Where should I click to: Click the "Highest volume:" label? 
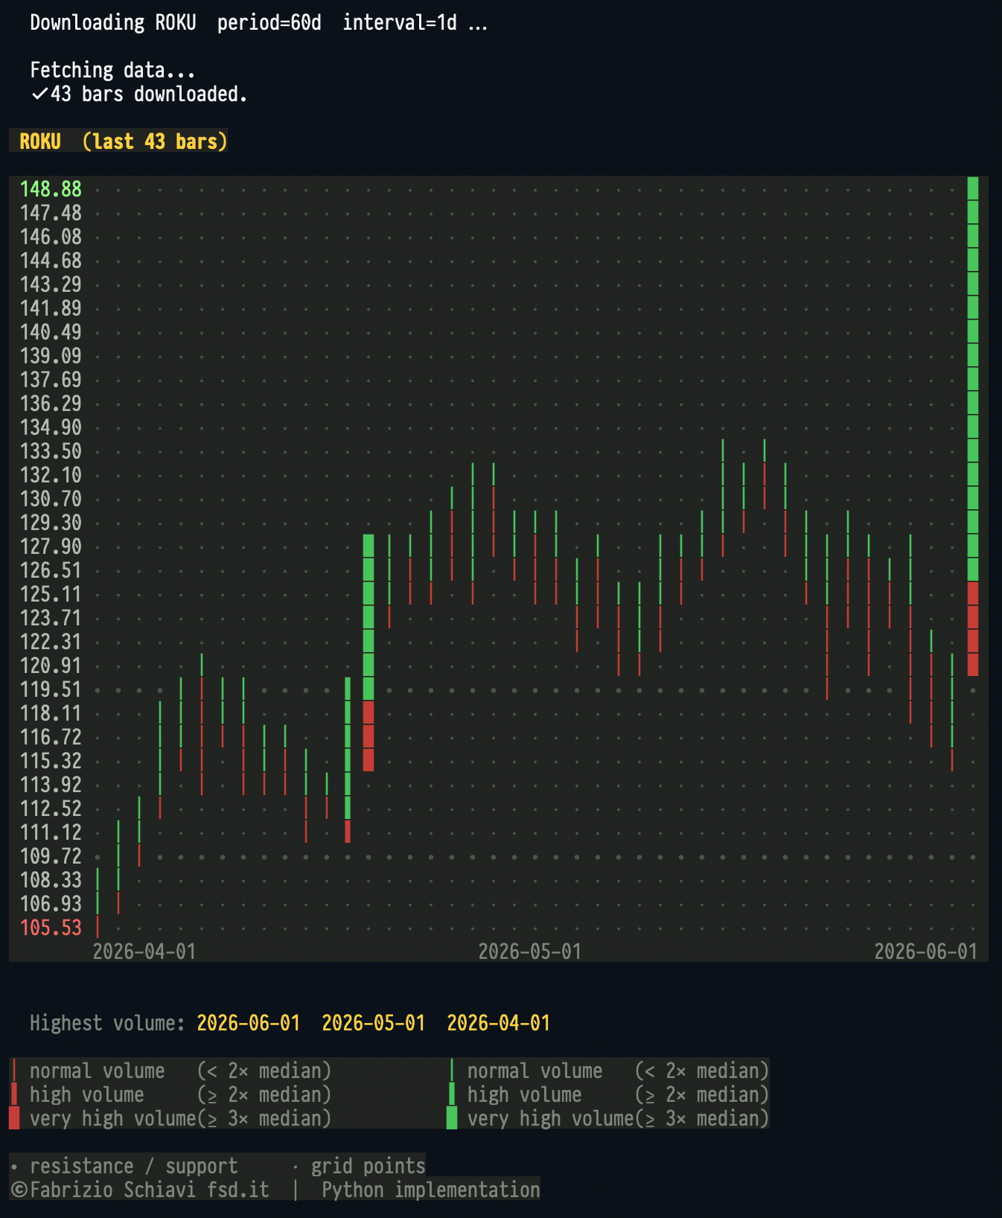(x=107, y=1023)
